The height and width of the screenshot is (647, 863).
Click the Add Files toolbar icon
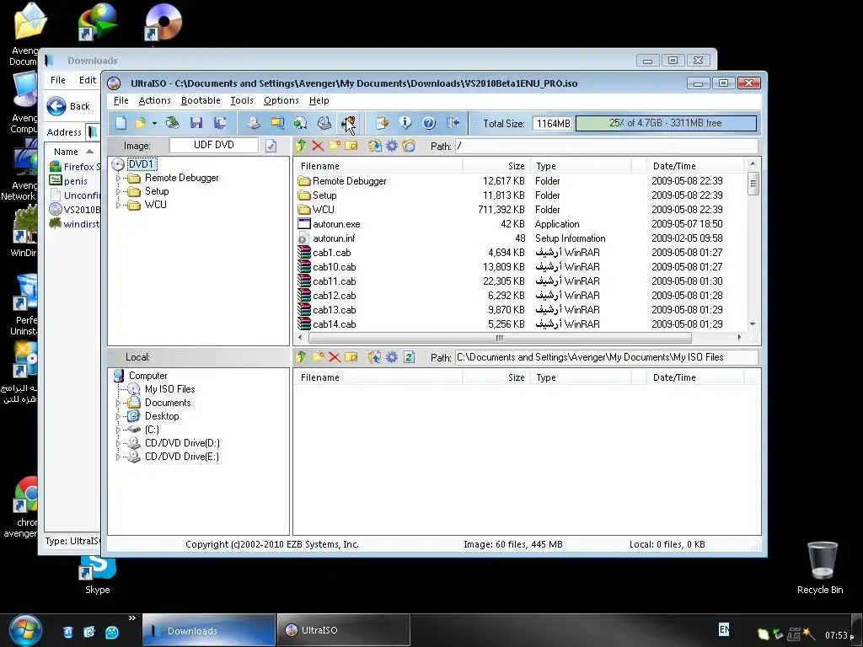point(382,123)
